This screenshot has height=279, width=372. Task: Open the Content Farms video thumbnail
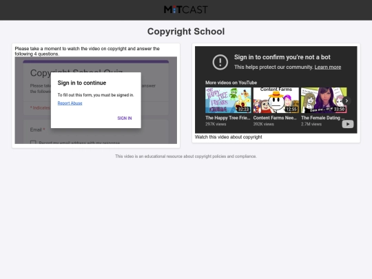[276, 100]
